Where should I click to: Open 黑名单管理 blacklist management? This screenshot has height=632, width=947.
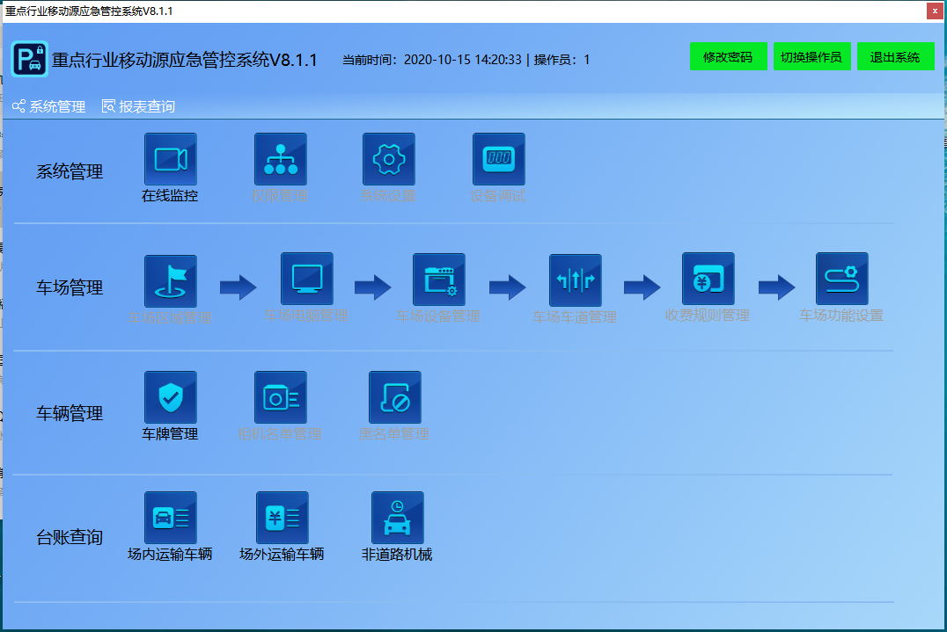click(x=394, y=397)
